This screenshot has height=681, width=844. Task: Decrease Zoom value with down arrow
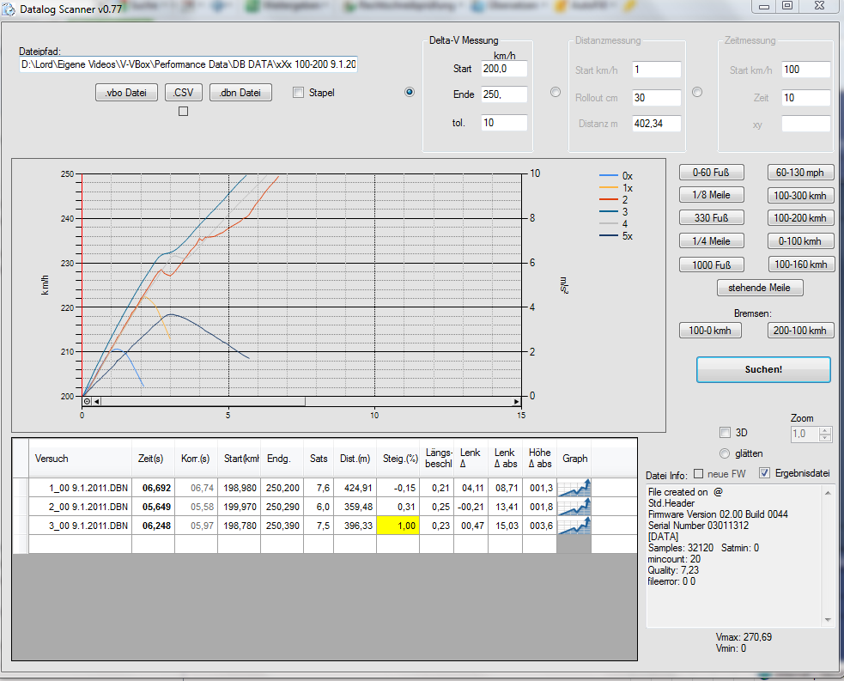tap(825, 439)
